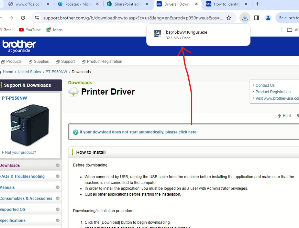The image size is (299, 228).
Task: Click the green question mark icon
Action: point(76,132)
